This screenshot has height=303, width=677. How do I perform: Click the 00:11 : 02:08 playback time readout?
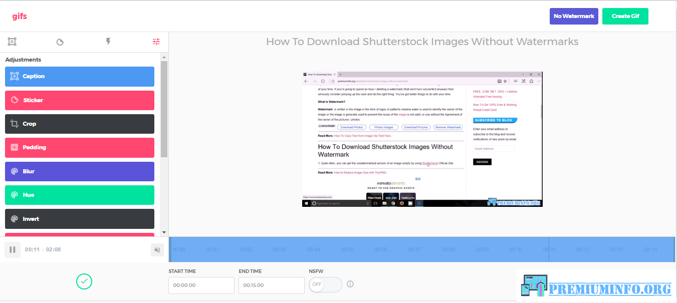pyautogui.click(x=43, y=249)
